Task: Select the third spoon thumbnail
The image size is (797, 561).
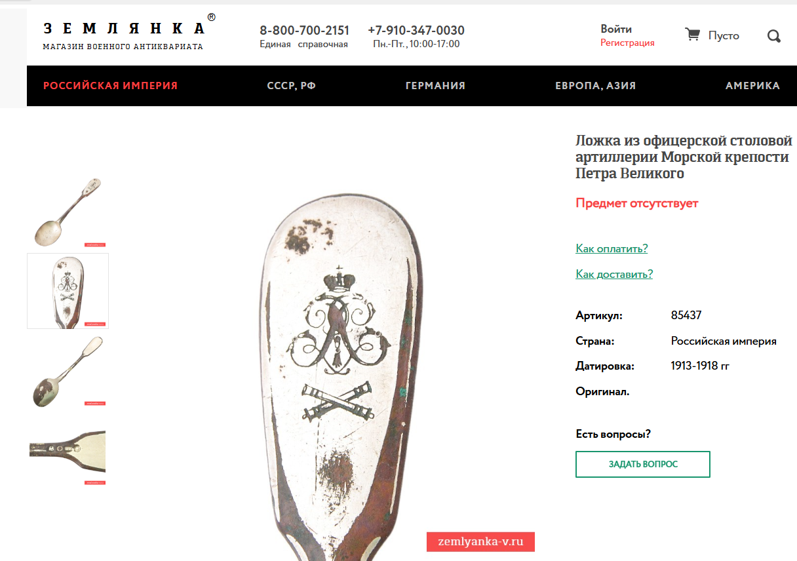Action: (68, 371)
